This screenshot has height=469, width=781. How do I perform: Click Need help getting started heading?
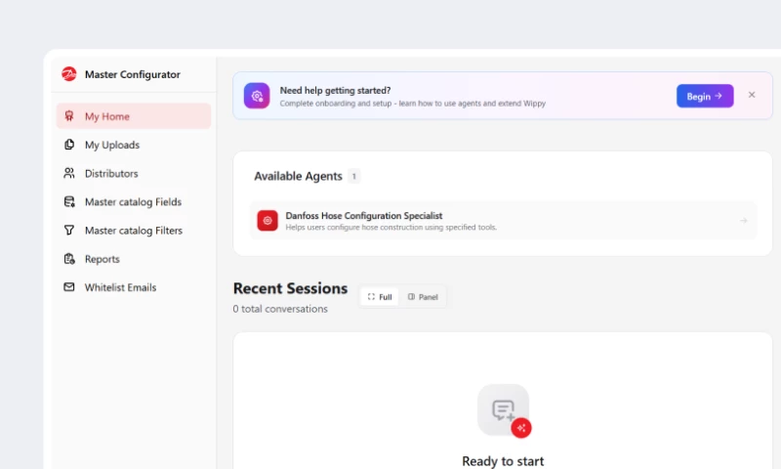tap(335, 90)
